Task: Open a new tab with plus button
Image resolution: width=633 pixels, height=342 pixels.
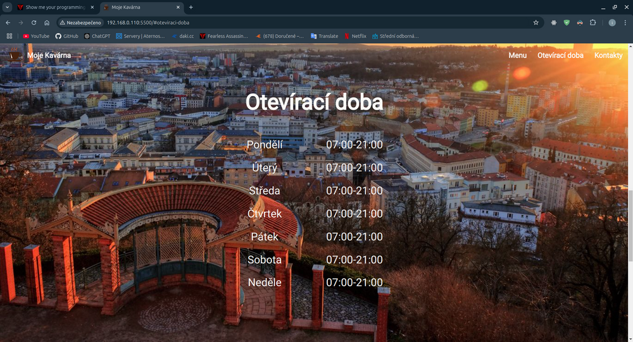Action: click(x=191, y=7)
